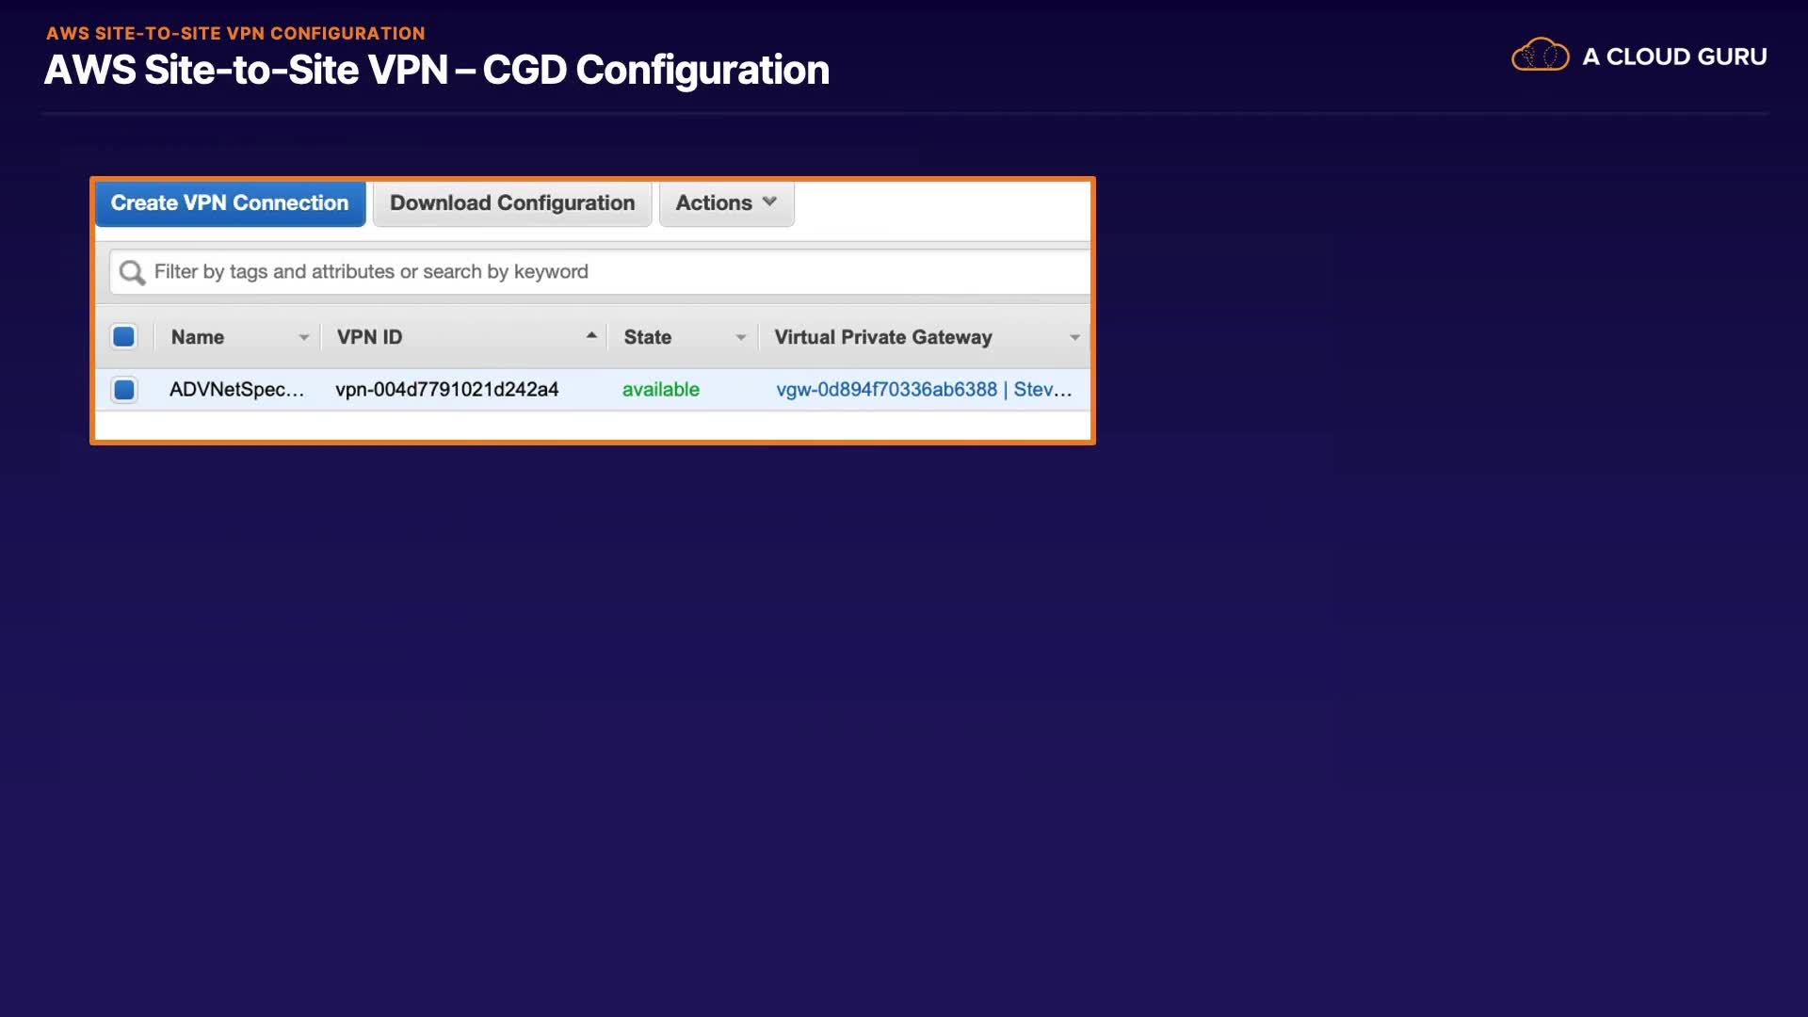Toggle the select-all header checkbox
The image size is (1808, 1017).
click(123, 336)
